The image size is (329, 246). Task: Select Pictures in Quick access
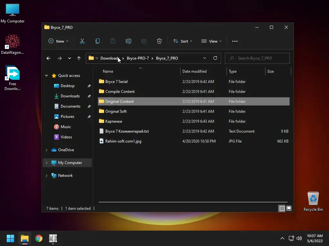[67, 117]
